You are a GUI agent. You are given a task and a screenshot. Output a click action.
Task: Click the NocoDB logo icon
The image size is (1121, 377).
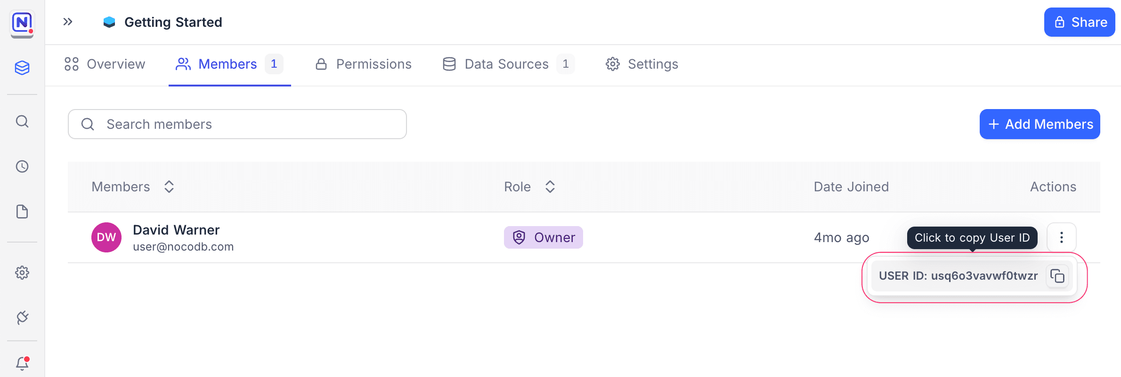[x=22, y=23]
